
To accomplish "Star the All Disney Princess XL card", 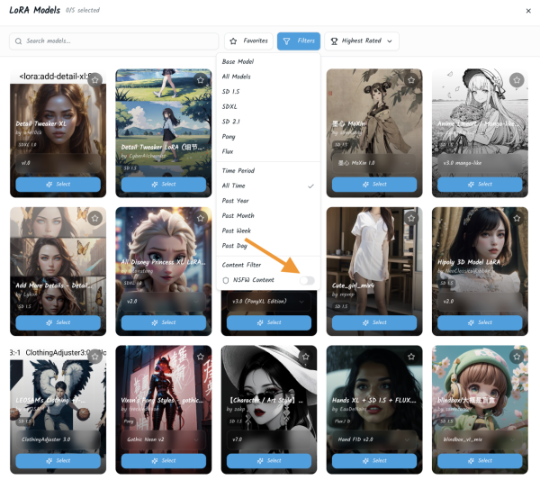I will point(201,218).
